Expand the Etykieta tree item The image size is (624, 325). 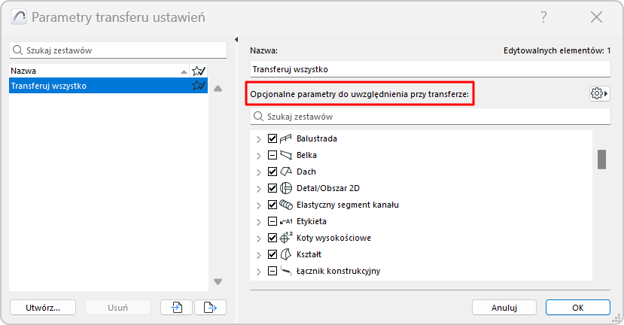click(259, 221)
